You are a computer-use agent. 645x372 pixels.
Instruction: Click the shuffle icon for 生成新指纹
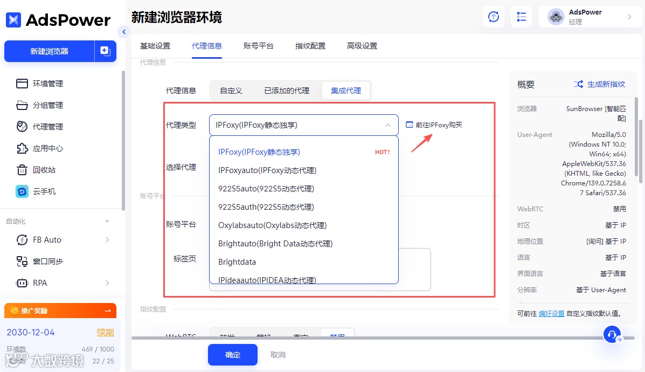pos(578,84)
